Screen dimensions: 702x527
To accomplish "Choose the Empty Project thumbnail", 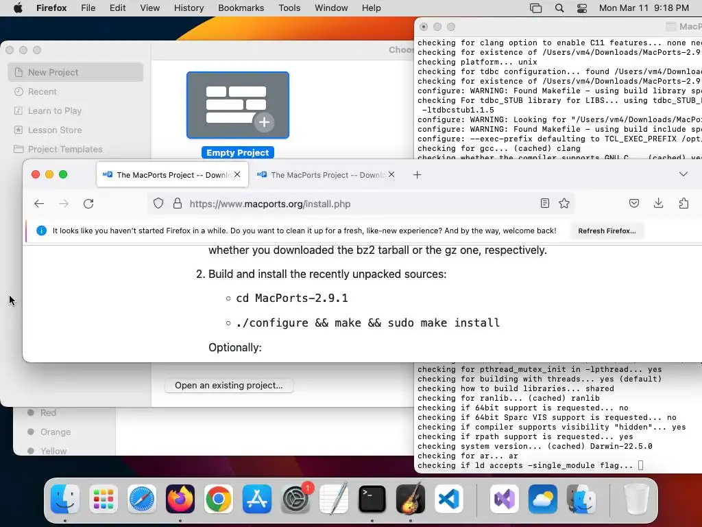I will click(238, 105).
